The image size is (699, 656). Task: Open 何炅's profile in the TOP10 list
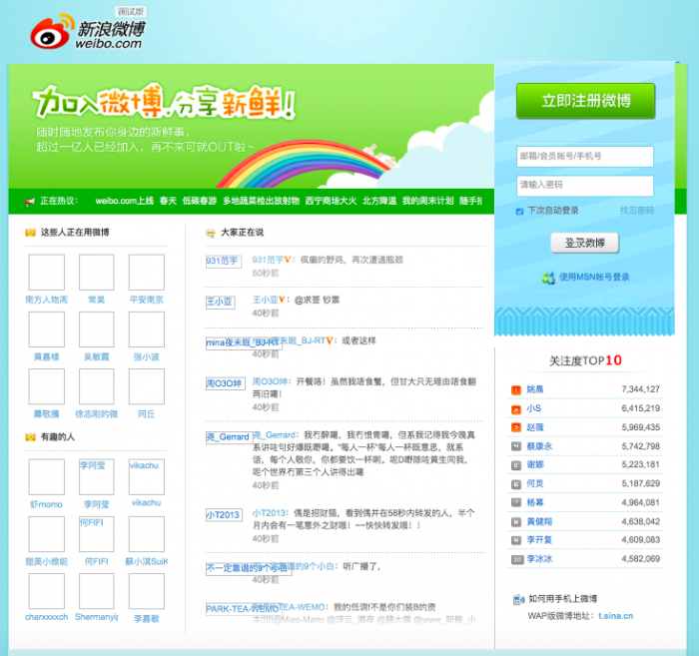point(535,484)
